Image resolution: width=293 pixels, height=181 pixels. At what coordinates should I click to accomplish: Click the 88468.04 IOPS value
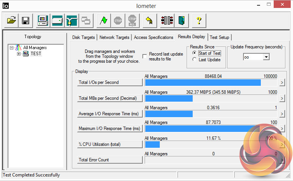point(213,76)
